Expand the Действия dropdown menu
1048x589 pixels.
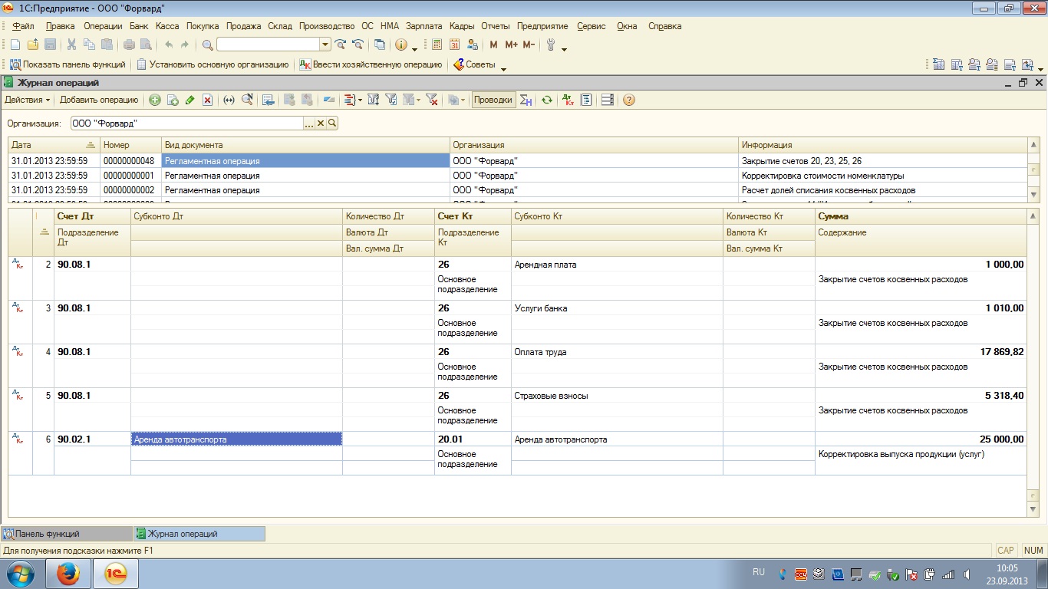click(27, 100)
